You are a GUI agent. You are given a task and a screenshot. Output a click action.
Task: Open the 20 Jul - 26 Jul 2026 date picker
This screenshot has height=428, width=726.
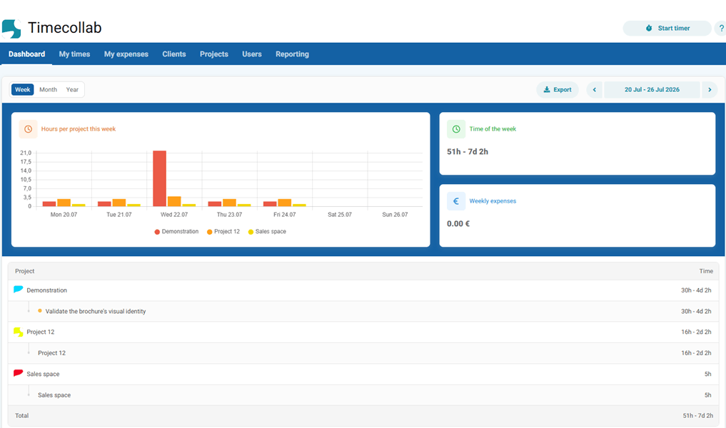coord(652,90)
